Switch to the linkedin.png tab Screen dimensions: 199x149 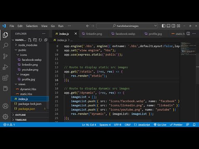click(92, 34)
